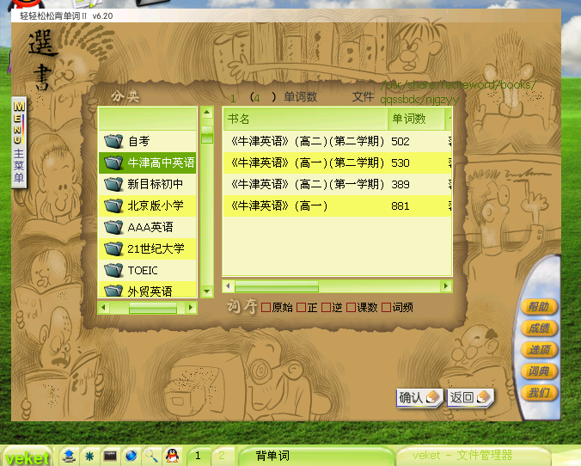This screenshot has width=581, height=466.
Task: Open the globe web browser icon
Action: click(131, 456)
